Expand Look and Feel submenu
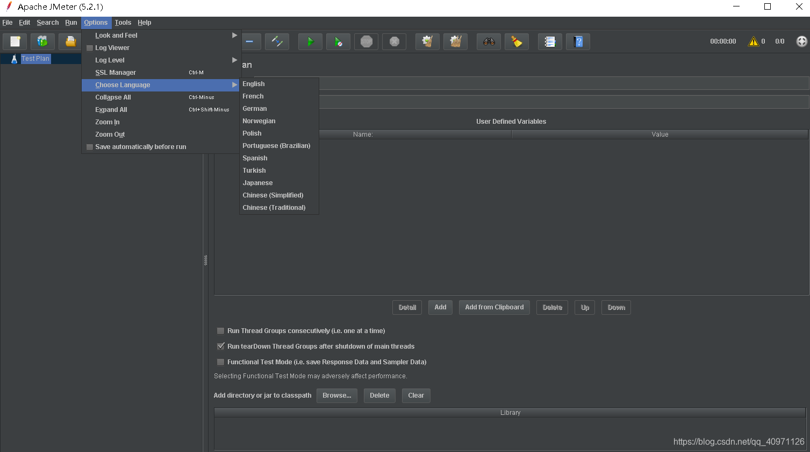The image size is (810, 452). coord(160,36)
